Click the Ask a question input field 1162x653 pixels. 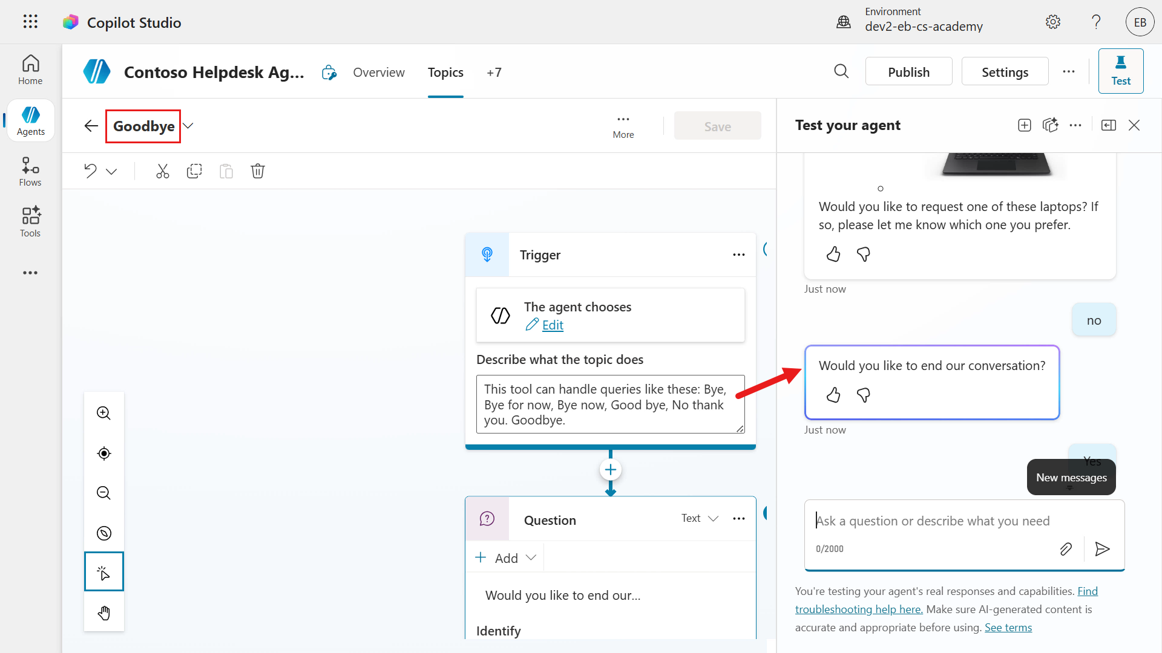(962, 521)
